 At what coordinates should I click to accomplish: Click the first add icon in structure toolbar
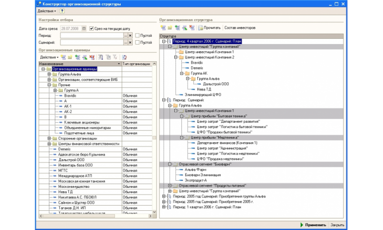tap(163, 28)
